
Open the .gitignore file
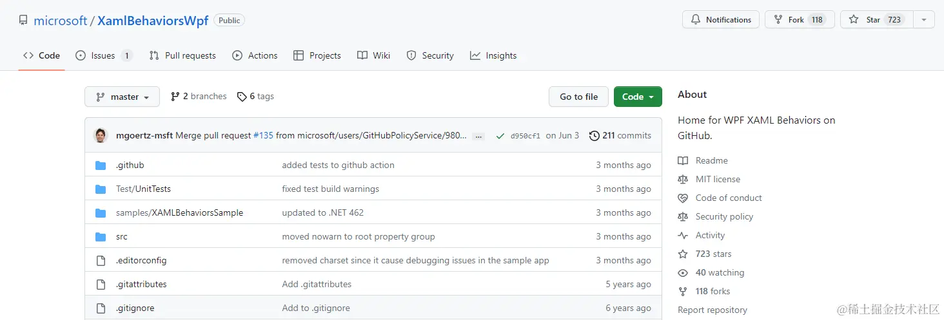[x=135, y=308]
